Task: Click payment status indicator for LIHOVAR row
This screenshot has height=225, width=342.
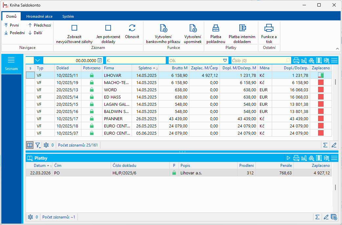Action: point(321,75)
